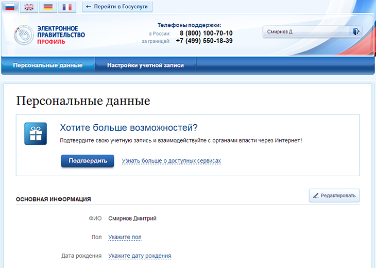The width and height of the screenshot is (376, 268).
Task: Click the Персональные данные page heading
Action: (83, 101)
